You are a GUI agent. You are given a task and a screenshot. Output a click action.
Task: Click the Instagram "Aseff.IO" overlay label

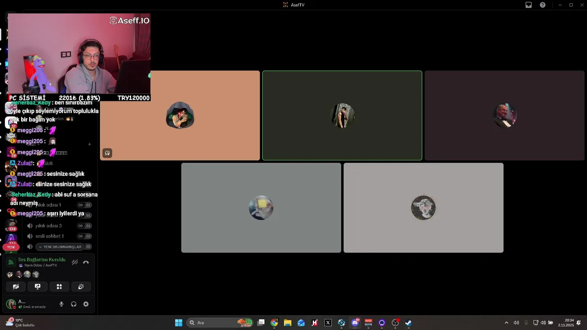pyautogui.click(x=129, y=21)
